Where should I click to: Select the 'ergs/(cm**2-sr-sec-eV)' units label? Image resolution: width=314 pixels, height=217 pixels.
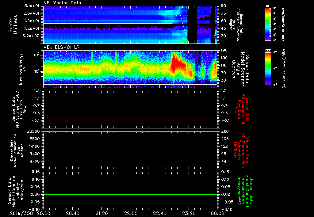point(284,69)
